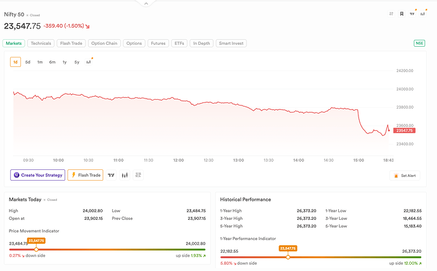Click the Historical Performance heading
Image resolution: width=437 pixels, height=271 pixels.
246,199
